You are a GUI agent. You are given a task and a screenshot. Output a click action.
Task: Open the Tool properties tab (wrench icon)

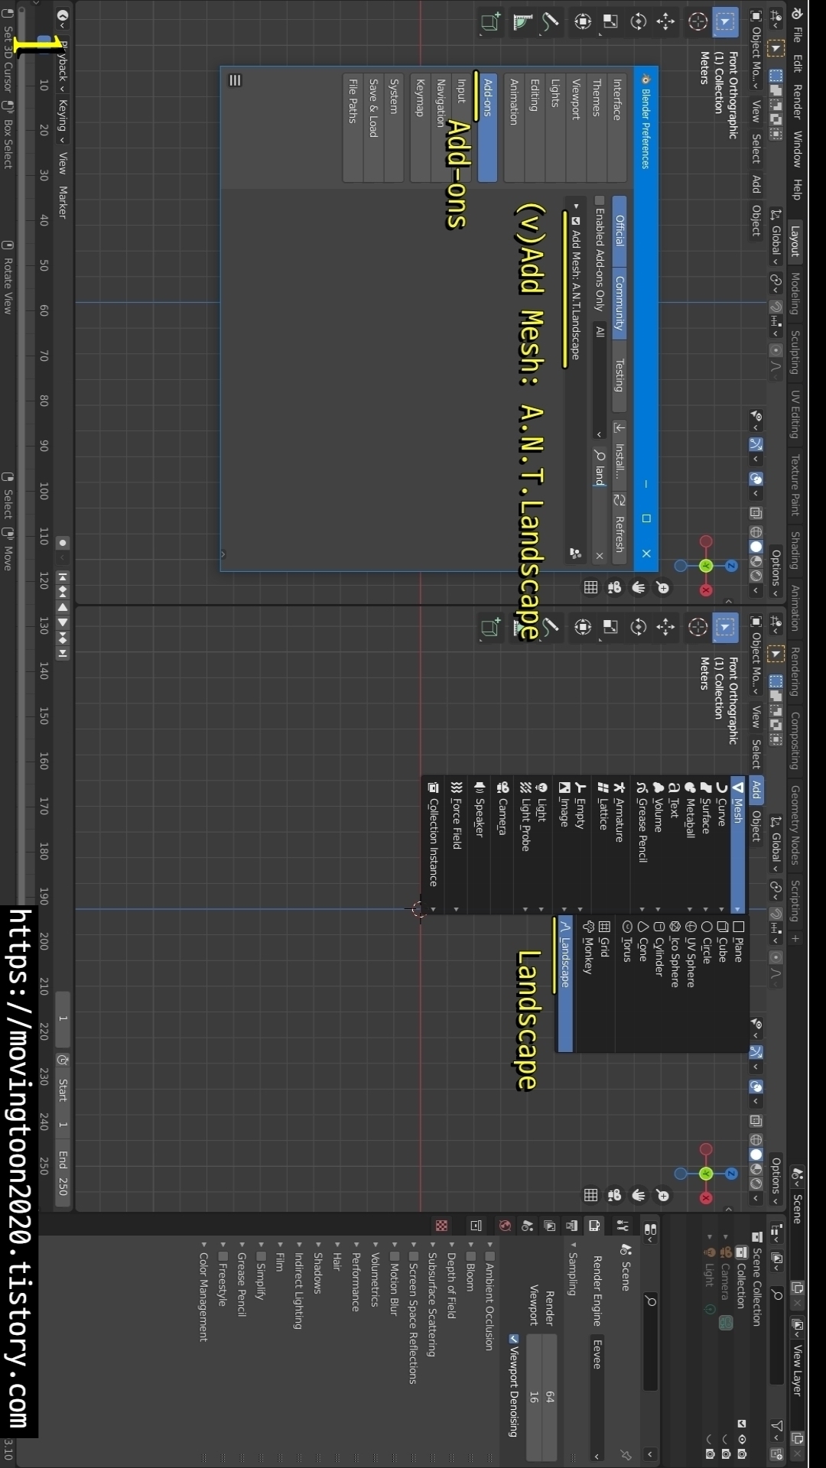coord(623,1226)
